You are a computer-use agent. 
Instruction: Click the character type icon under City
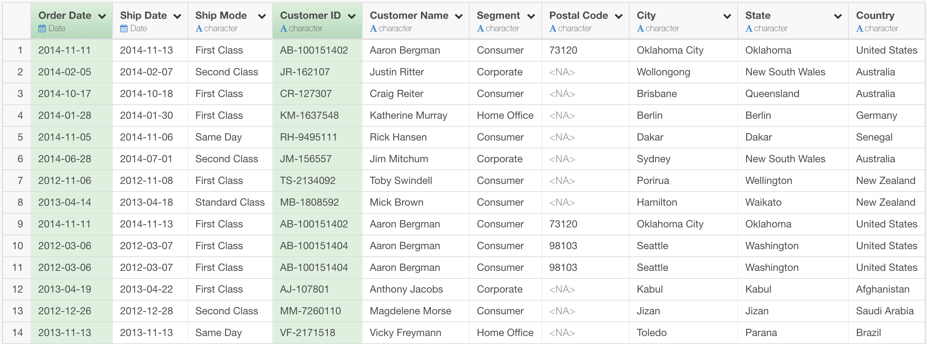(640, 28)
